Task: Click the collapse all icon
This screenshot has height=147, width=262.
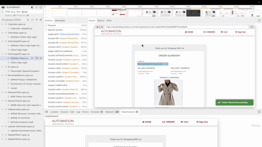Action: click(x=41, y=20)
